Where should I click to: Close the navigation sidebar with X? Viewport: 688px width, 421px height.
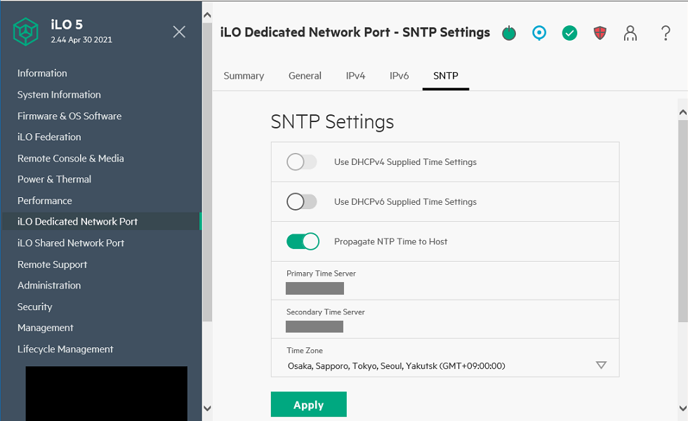(x=179, y=32)
